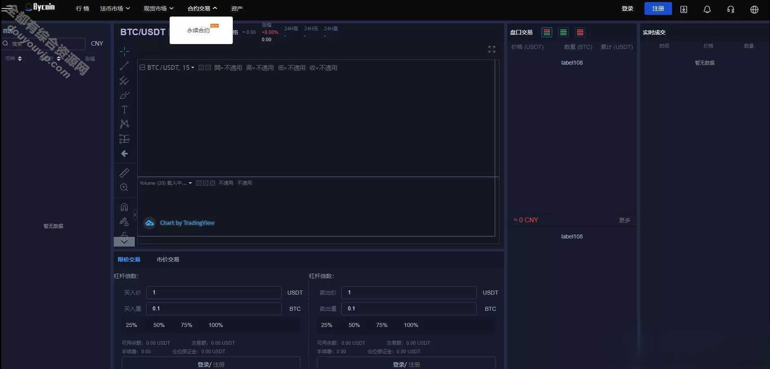Switch to the 市价交易 tab
Viewport: 770px width, 369px height.
[168, 259]
